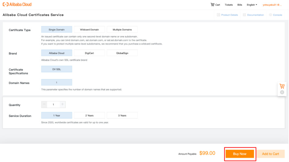Screen dimensions: 289x162
Task: Click the Add to Cart button
Action: [x=271, y=154]
